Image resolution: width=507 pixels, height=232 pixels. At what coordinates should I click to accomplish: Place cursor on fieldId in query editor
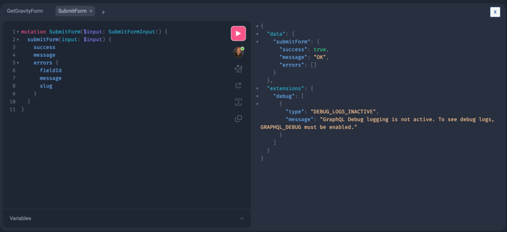point(51,71)
